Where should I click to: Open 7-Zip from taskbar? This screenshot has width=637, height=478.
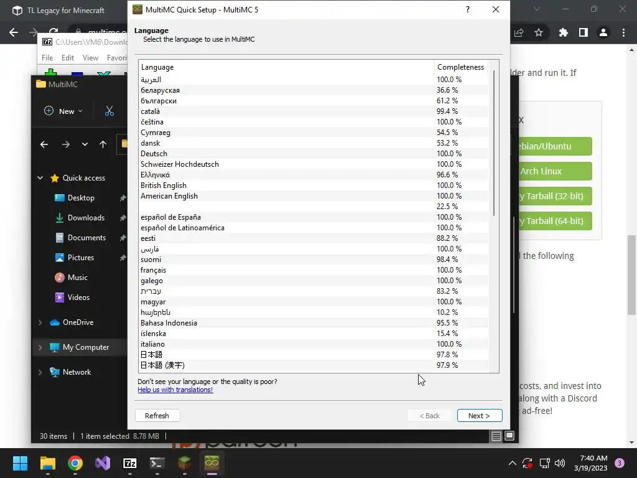[x=129, y=463]
